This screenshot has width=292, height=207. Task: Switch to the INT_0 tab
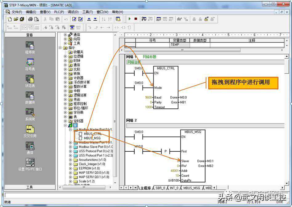click(174, 188)
